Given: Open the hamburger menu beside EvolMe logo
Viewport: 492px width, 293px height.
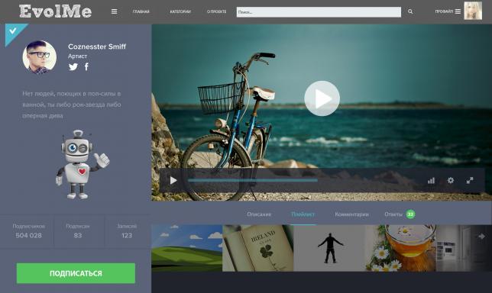Looking at the screenshot, I should [x=115, y=11].
